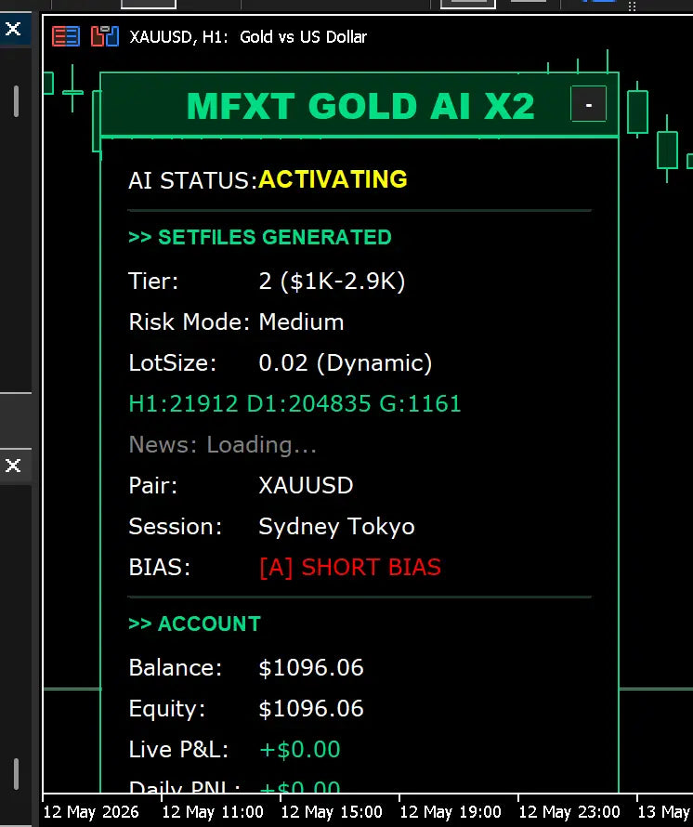Click the 12 May 23:00 time label
Screen dimensions: 693x827
tap(569, 812)
